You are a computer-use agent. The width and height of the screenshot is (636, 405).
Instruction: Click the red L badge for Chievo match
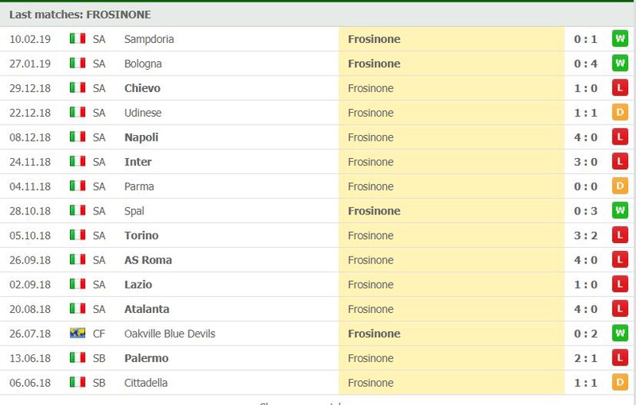click(620, 88)
